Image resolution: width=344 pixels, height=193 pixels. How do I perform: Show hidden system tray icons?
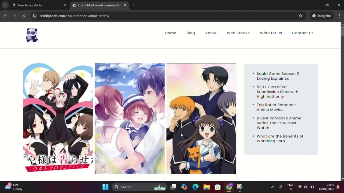point(273,187)
